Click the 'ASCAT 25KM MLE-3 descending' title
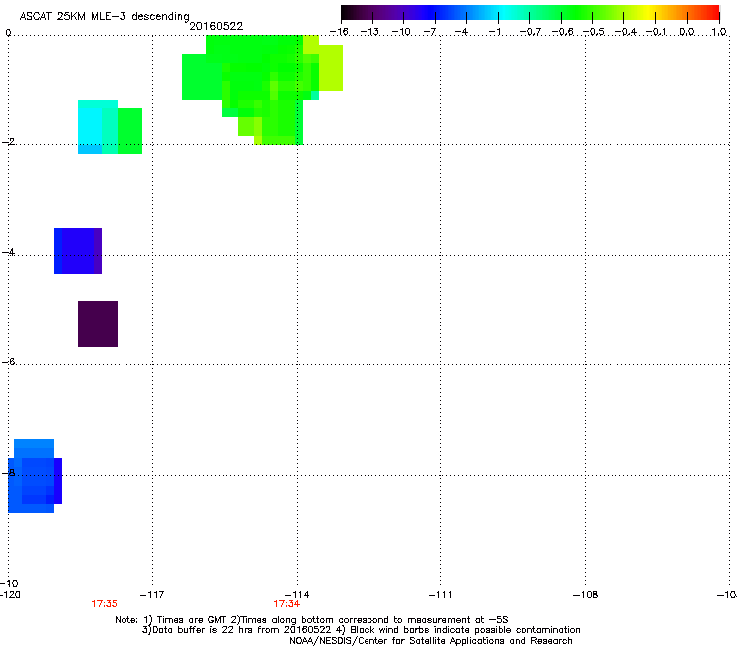This screenshot has width=737, height=647. [105, 16]
